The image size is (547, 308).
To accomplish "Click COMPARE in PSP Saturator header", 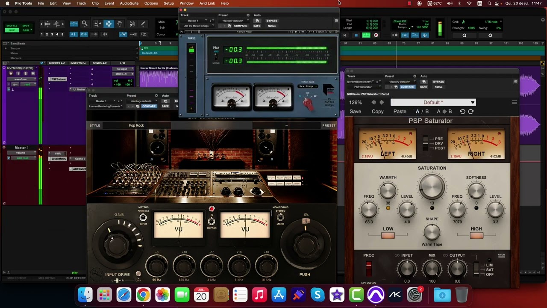I will pos(407,87).
